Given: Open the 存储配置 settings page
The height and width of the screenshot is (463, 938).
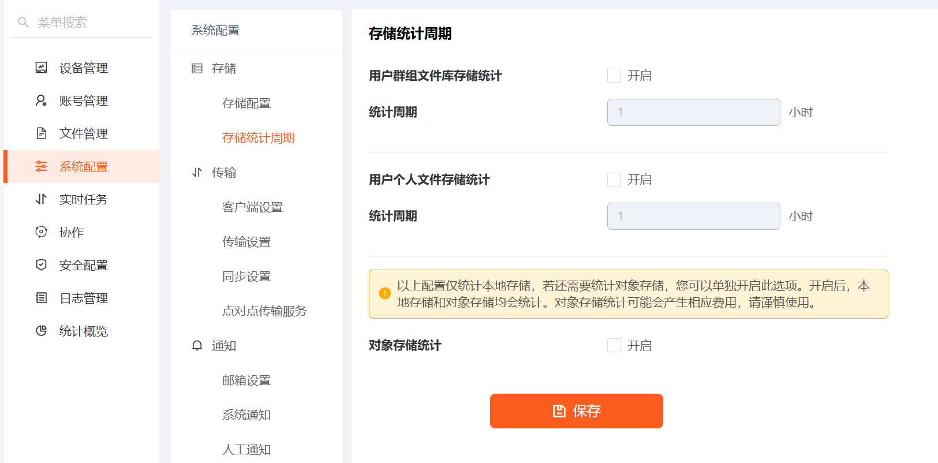Looking at the screenshot, I should click(x=246, y=103).
